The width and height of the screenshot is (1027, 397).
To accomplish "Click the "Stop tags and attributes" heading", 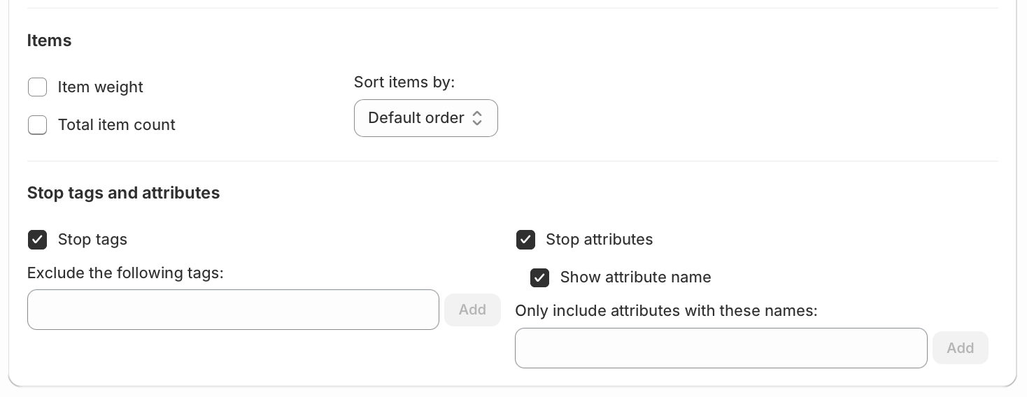I will [123, 193].
